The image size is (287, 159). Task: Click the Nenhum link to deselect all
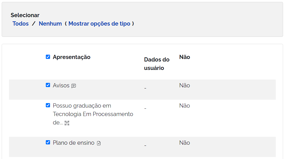(x=50, y=24)
